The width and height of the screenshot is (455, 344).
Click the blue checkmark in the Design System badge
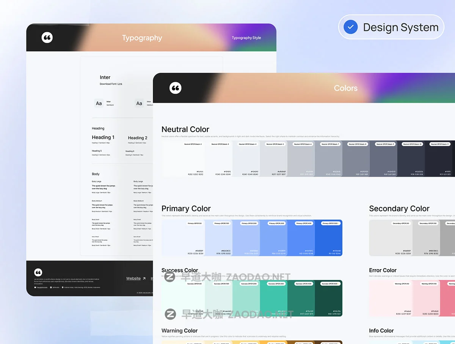coord(350,27)
